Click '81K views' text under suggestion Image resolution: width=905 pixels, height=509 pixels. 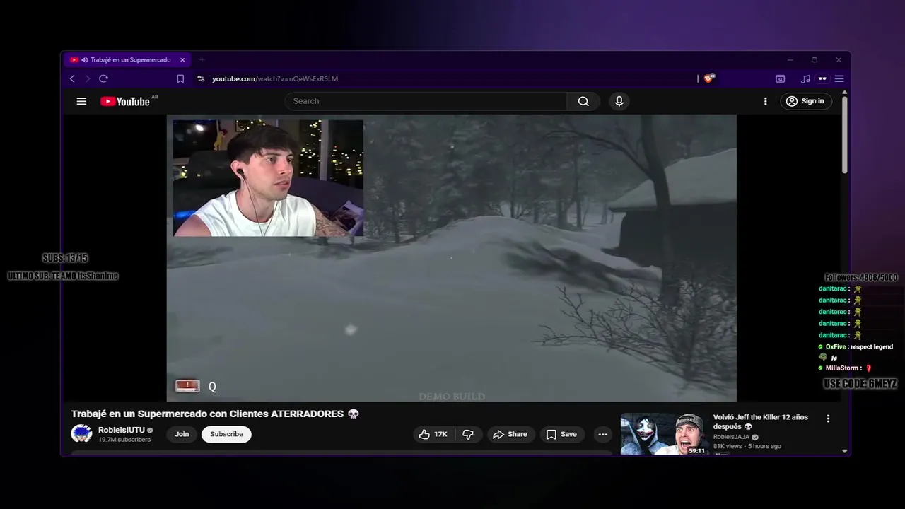click(728, 446)
